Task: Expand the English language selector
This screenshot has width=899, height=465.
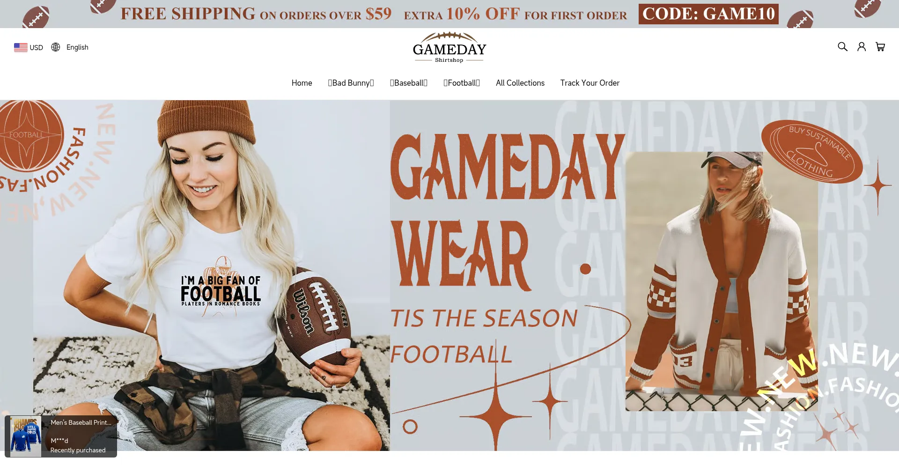Action: (x=70, y=47)
